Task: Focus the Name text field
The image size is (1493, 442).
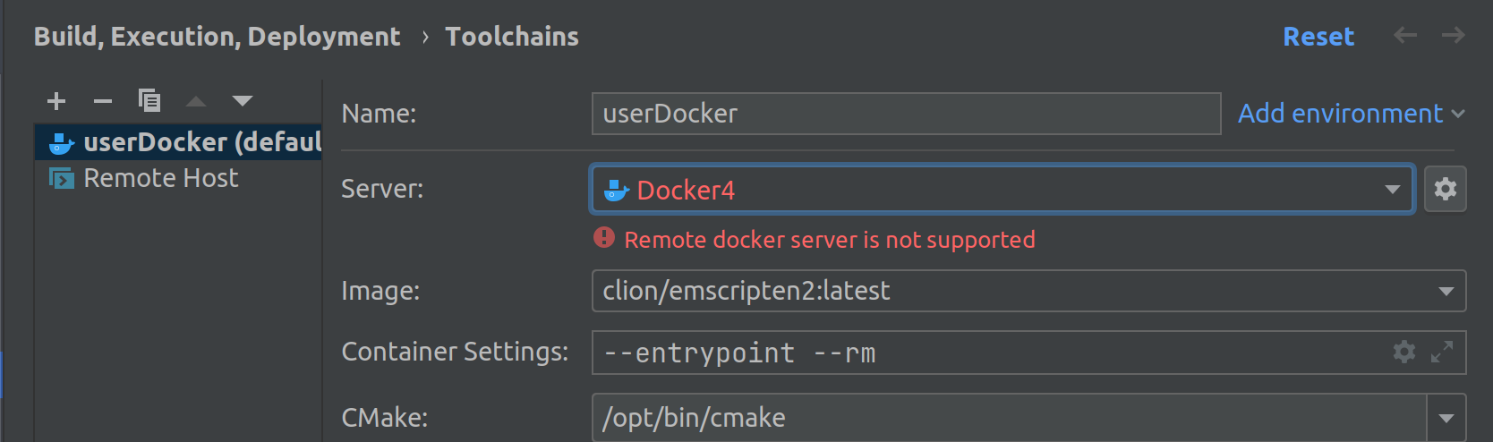Action: click(906, 114)
